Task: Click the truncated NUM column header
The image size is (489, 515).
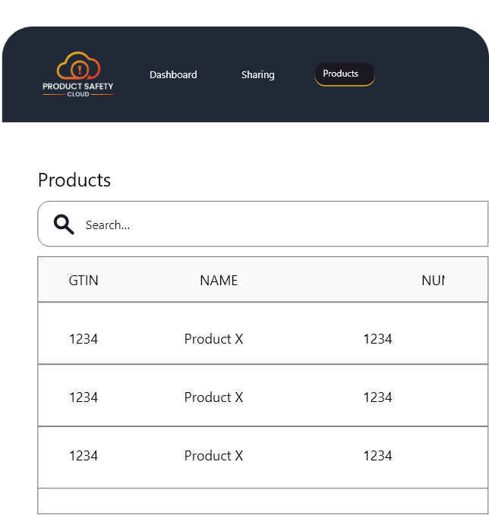Action: (x=433, y=281)
